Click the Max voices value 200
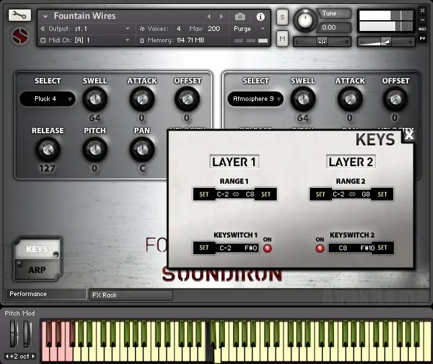433x364 pixels. coord(213,29)
